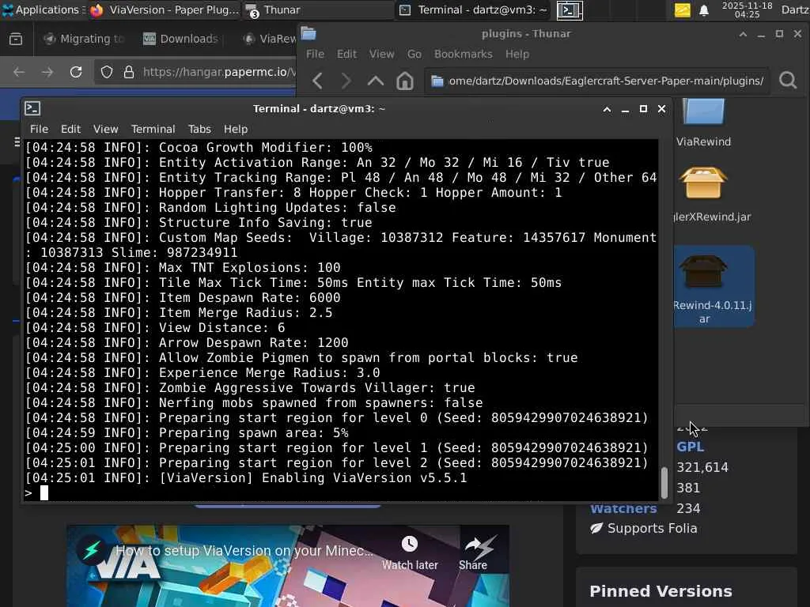Go back in Thunar
810x607 pixels.
[318, 81]
